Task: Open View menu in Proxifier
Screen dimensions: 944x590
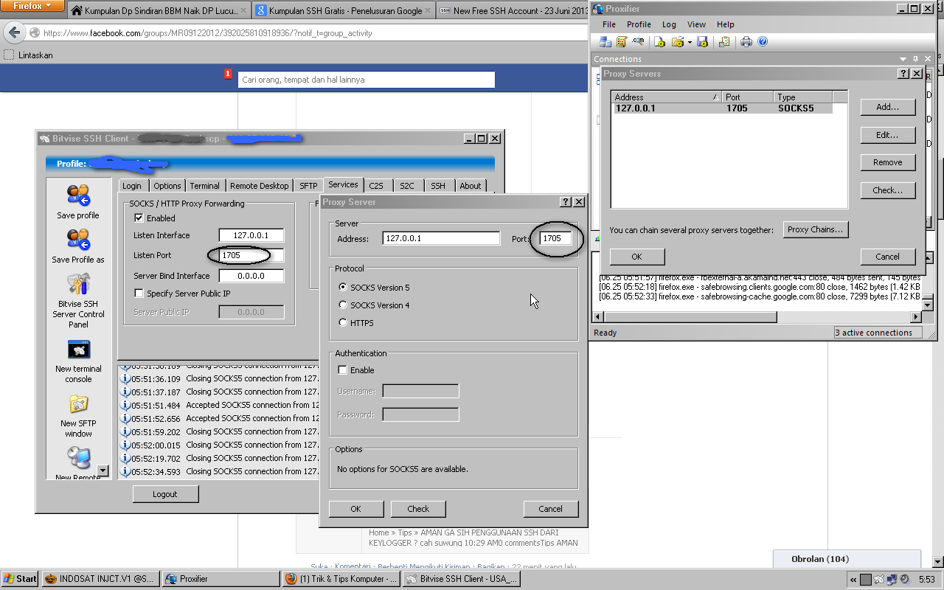Action: [696, 24]
